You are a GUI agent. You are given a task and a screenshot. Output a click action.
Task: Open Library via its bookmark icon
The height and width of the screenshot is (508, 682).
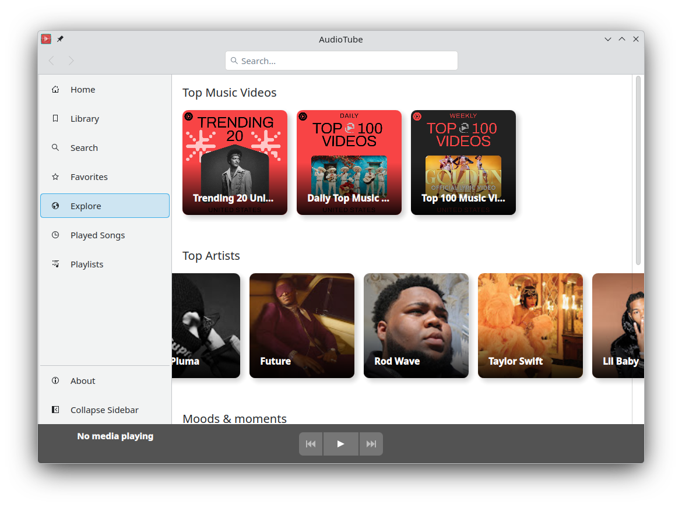[x=55, y=119]
